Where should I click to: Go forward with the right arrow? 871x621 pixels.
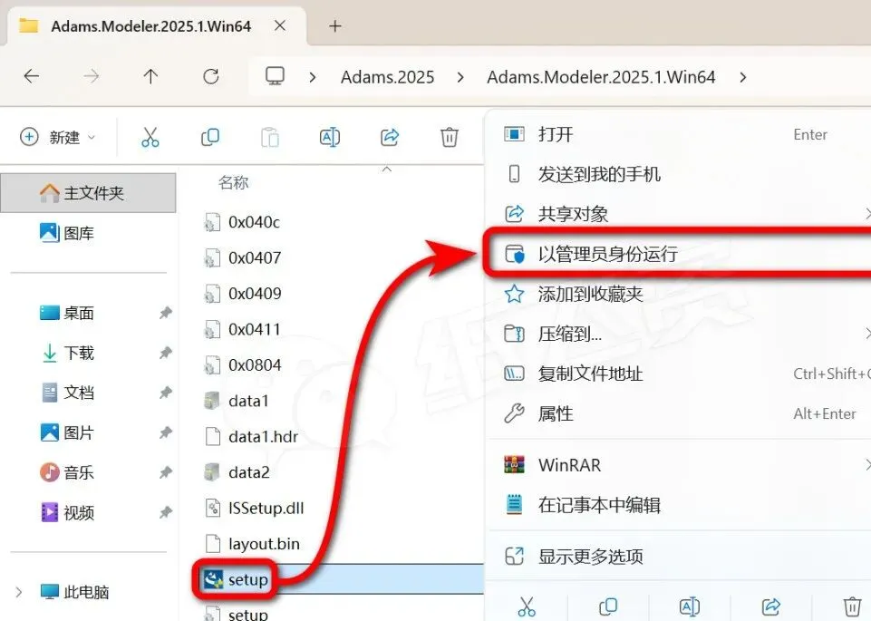coord(92,76)
